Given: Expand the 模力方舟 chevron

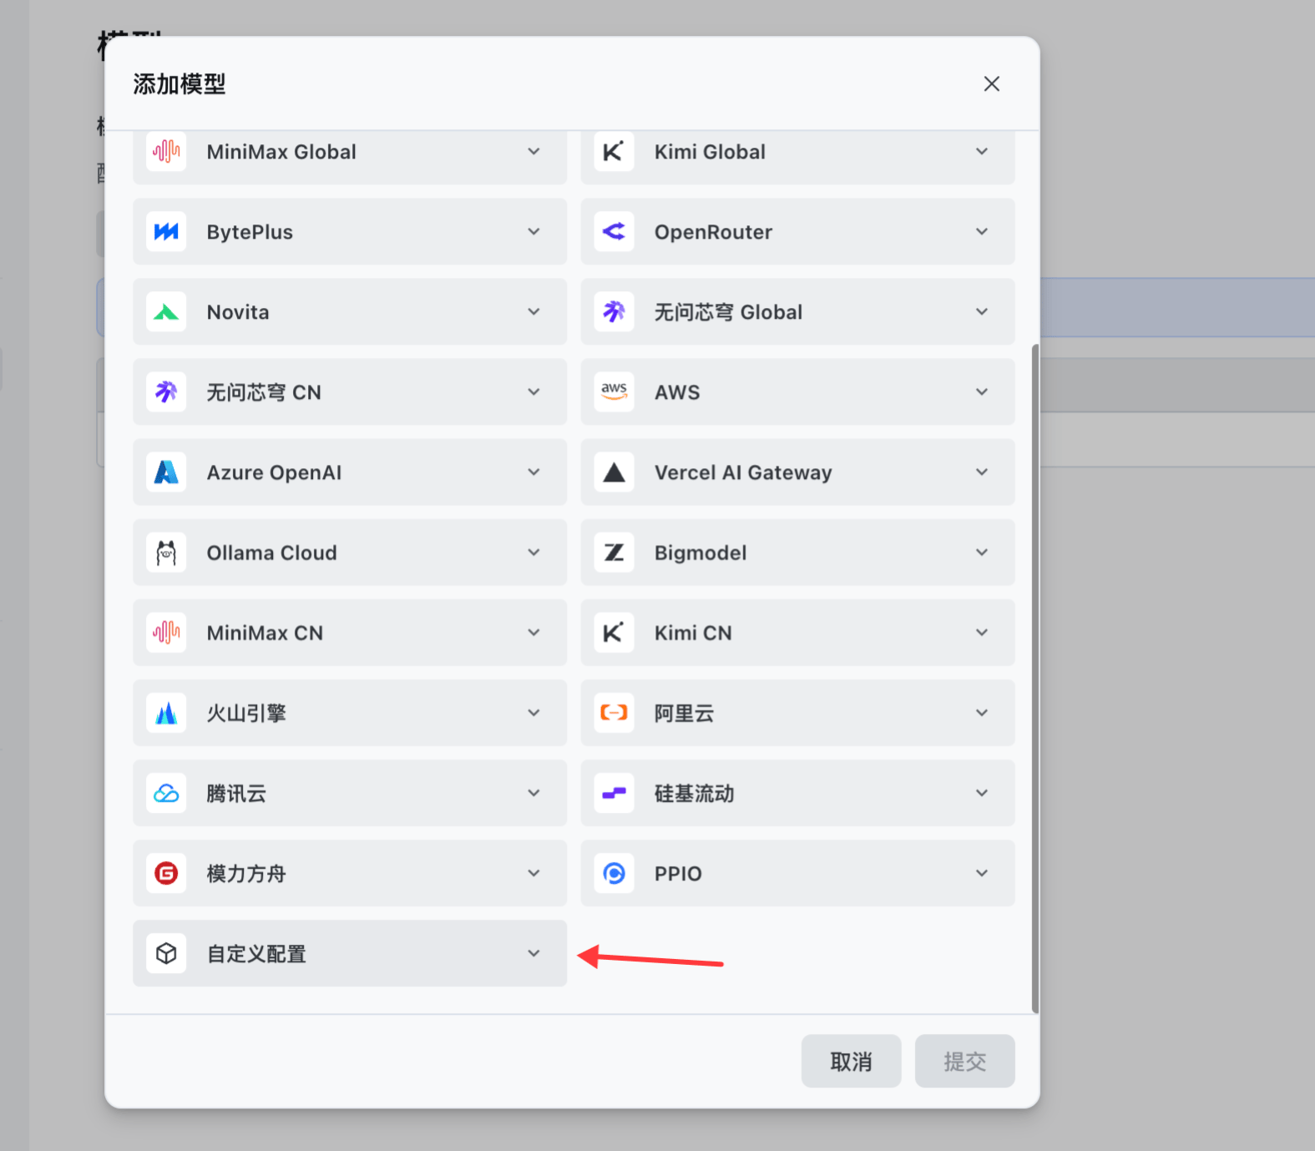Looking at the screenshot, I should pos(534,873).
